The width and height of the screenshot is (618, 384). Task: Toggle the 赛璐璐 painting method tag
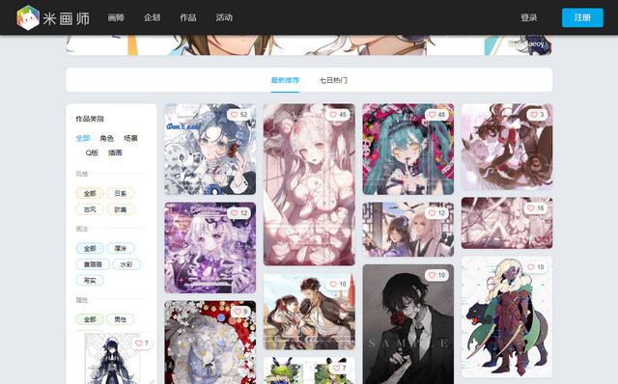(x=93, y=264)
